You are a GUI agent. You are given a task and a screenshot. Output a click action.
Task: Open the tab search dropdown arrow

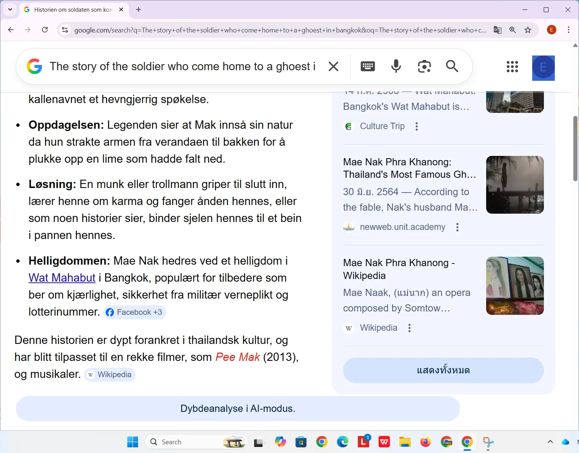(x=10, y=9)
